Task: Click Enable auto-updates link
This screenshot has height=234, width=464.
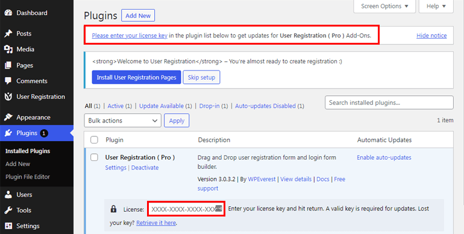Action: [384, 157]
